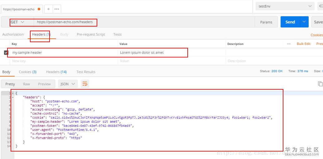This screenshot has width=323, height=159.
Task: Click the "cache-control": "no-cache" line
Action: pyautogui.click(x=56, y=114)
